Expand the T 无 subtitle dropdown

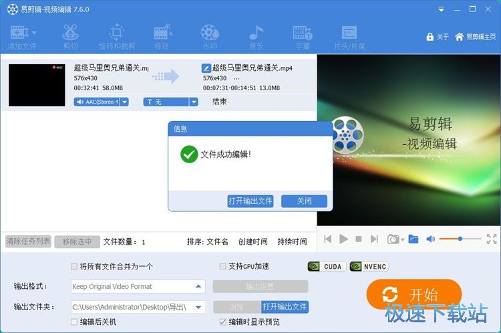[x=194, y=102]
